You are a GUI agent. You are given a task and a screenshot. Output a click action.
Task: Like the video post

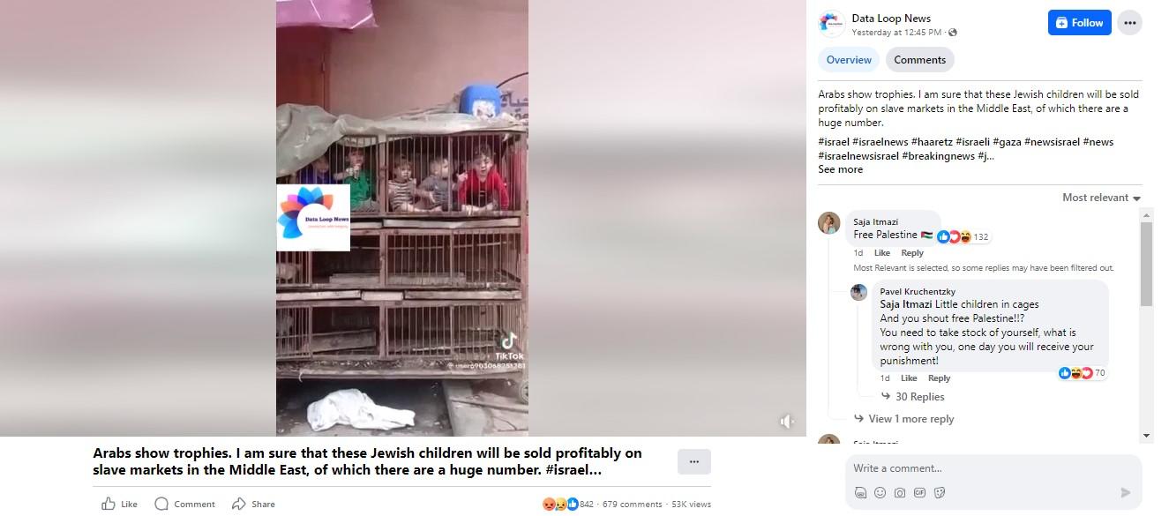(119, 504)
